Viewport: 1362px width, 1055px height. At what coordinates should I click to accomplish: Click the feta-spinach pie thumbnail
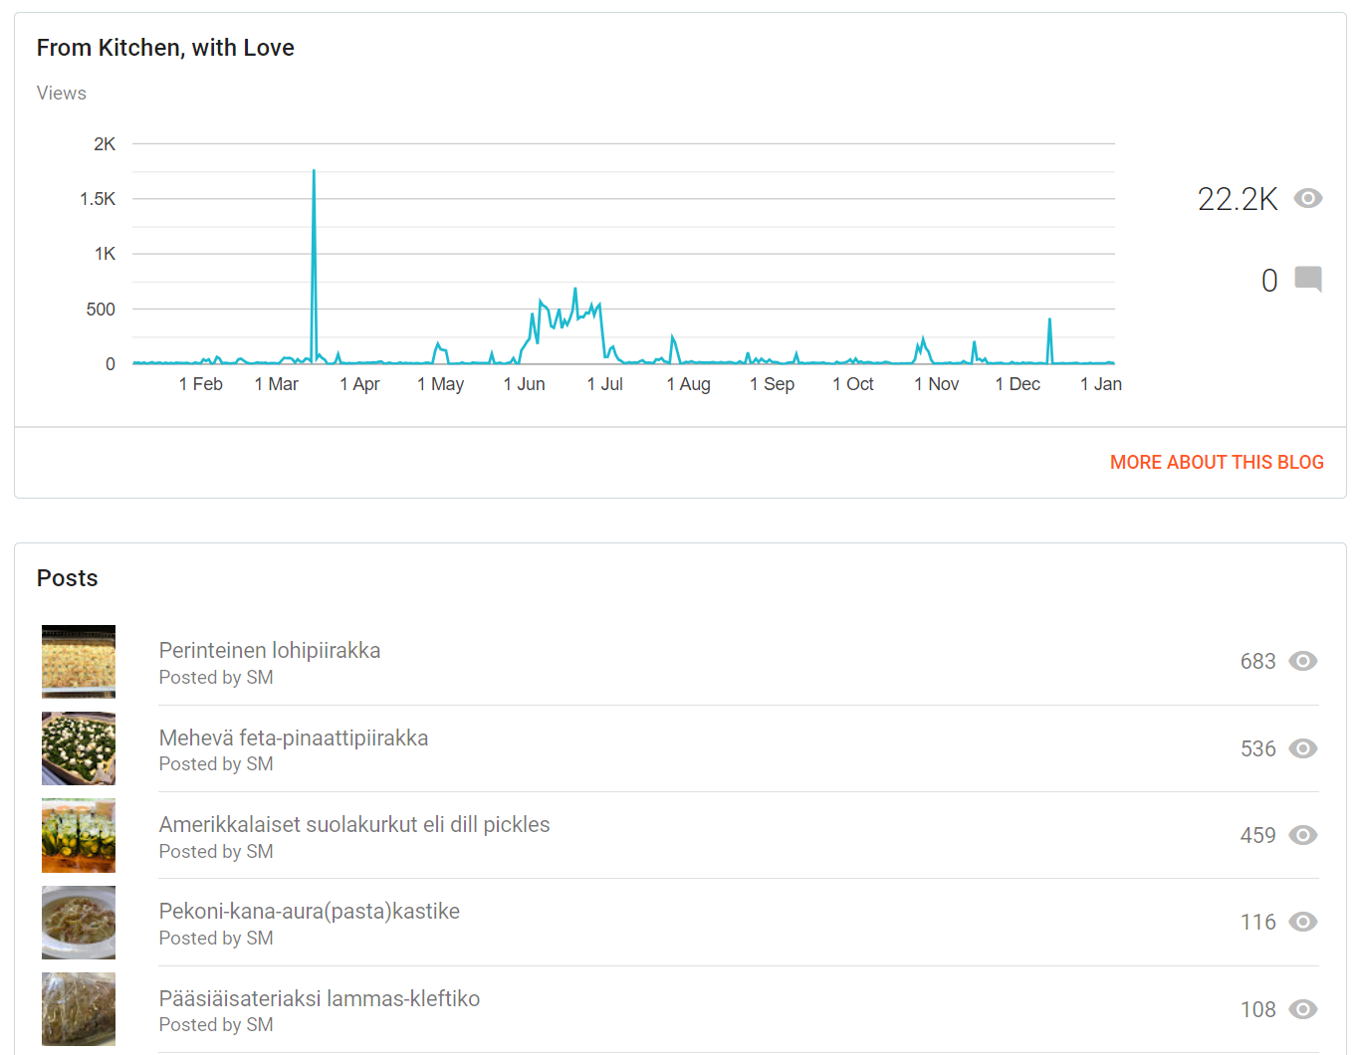[x=79, y=748]
